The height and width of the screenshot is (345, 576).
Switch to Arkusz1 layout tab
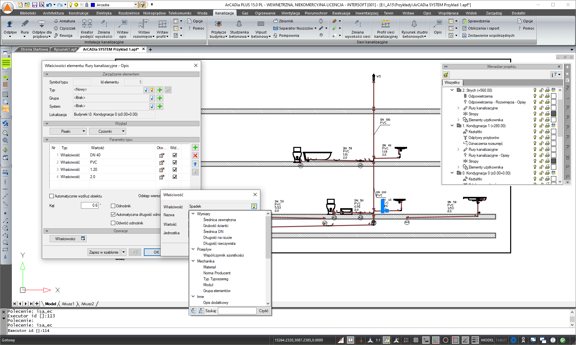(x=68, y=304)
